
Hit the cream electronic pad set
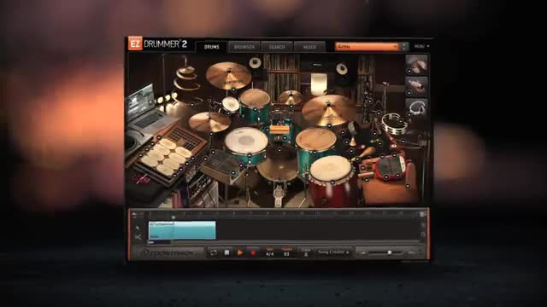(167, 157)
